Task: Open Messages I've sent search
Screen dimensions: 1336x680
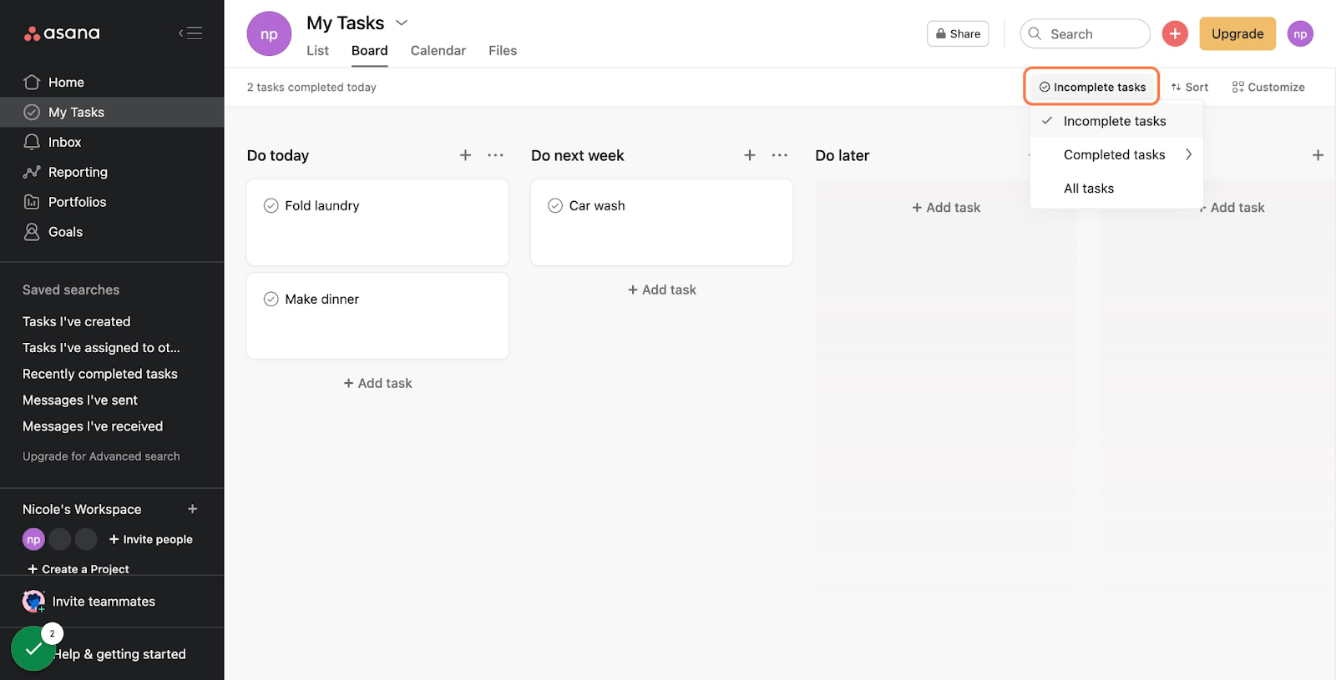Action: (80, 400)
